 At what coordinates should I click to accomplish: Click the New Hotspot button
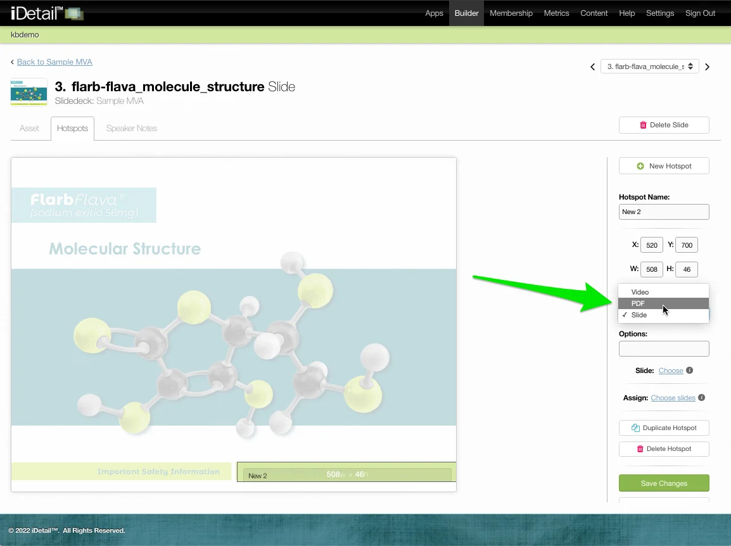pos(664,166)
